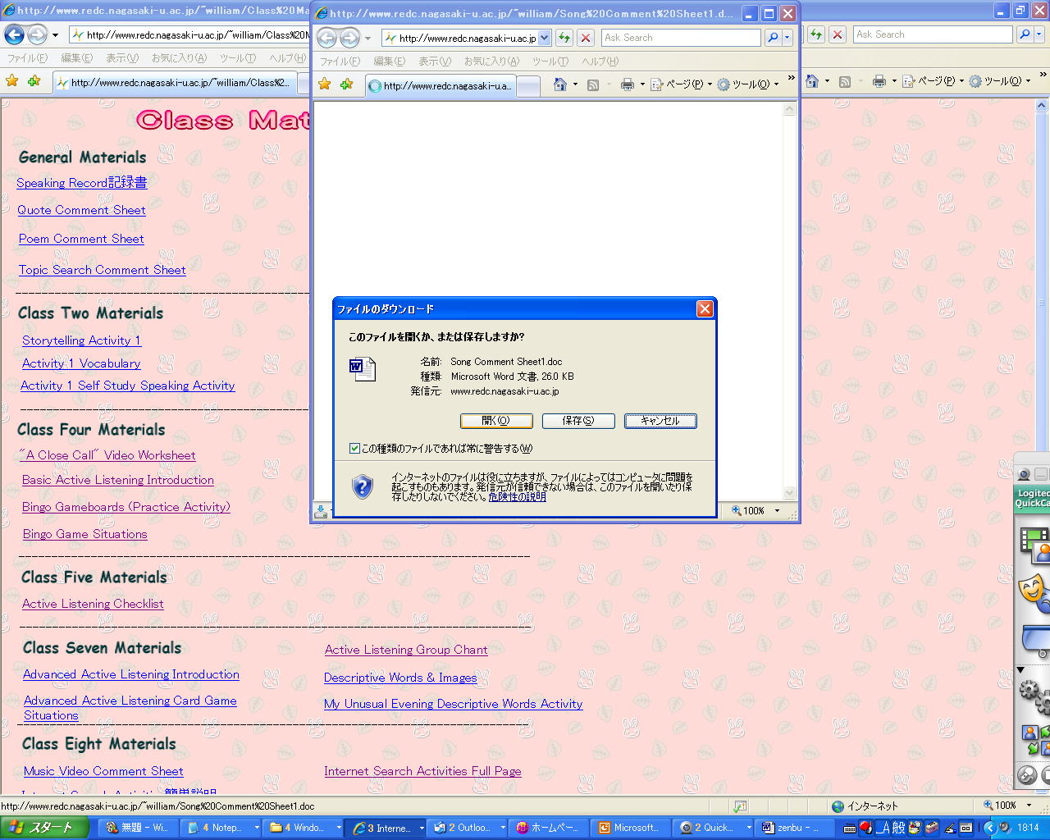Image resolution: width=1050 pixels, height=840 pixels.
Task: Click the Favorites star icon in popup window
Action: tap(325, 84)
